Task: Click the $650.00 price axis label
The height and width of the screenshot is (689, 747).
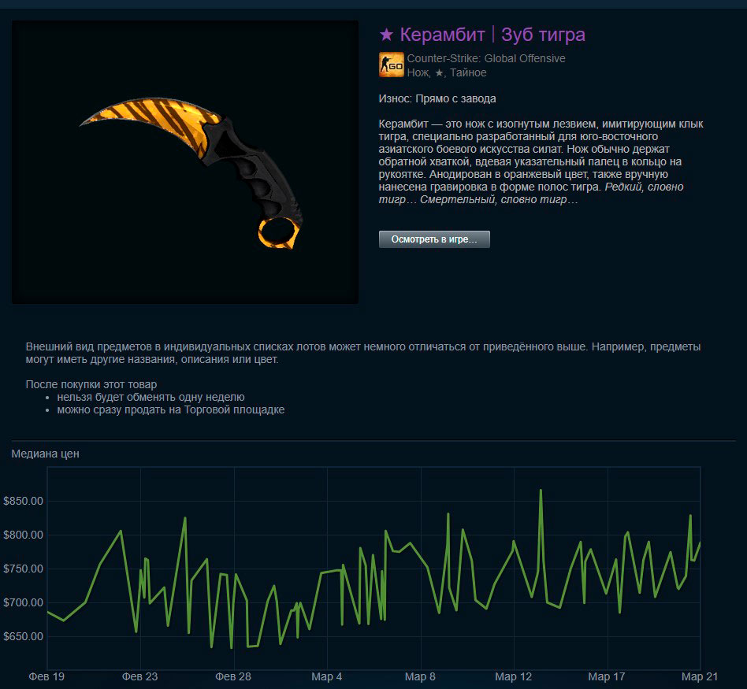Action: pos(23,636)
